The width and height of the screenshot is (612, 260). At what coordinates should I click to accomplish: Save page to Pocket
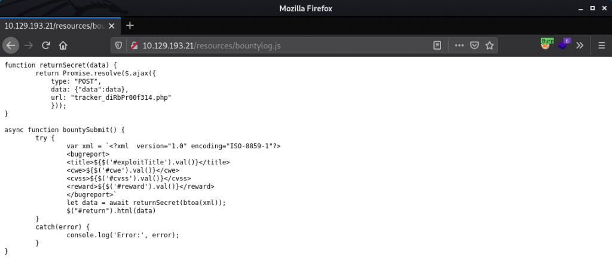coord(474,45)
